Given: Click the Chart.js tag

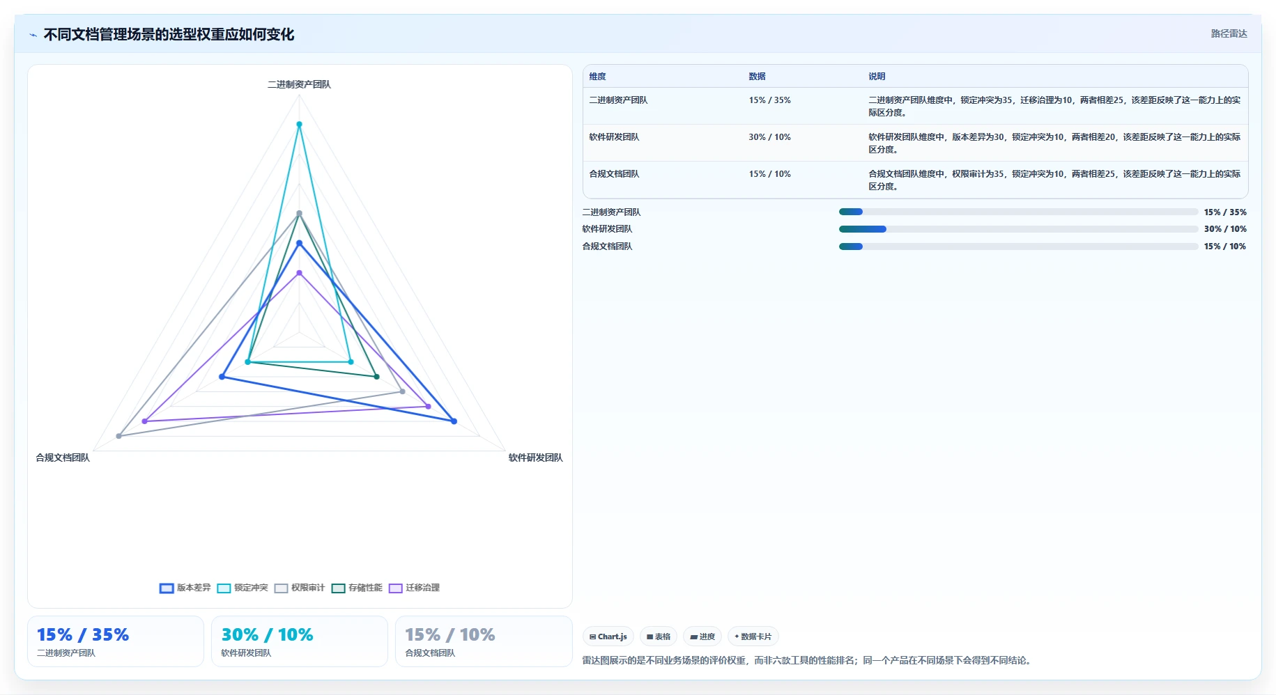Looking at the screenshot, I should click(x=608, y=637).
